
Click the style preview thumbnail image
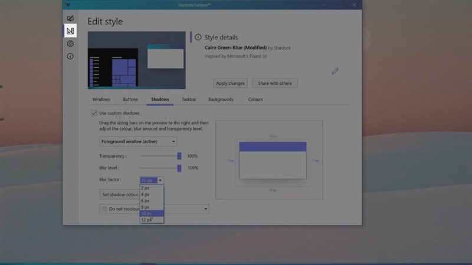136,61
